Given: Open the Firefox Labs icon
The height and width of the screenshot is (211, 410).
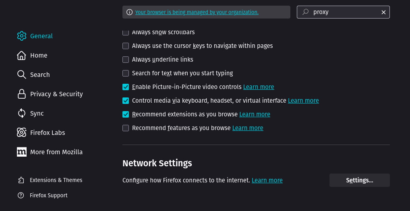Looking at the screenshot, I should [x=22, y=132].
